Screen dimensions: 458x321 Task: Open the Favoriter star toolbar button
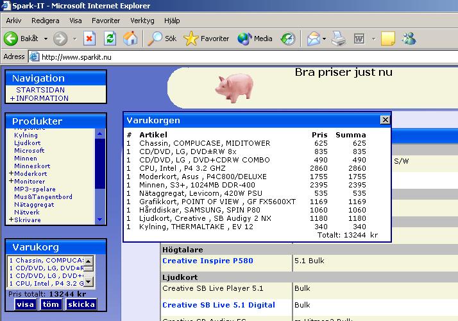pos(207,39)
